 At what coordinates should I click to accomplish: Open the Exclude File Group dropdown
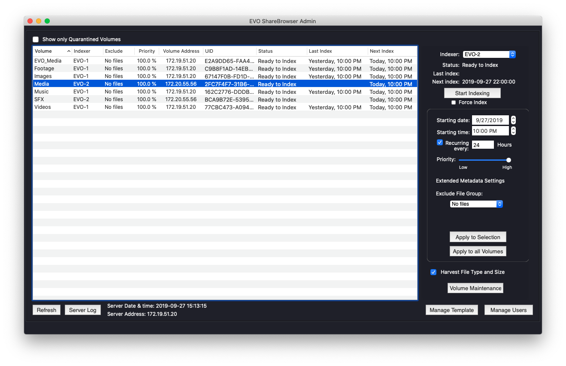click(476, 204)
